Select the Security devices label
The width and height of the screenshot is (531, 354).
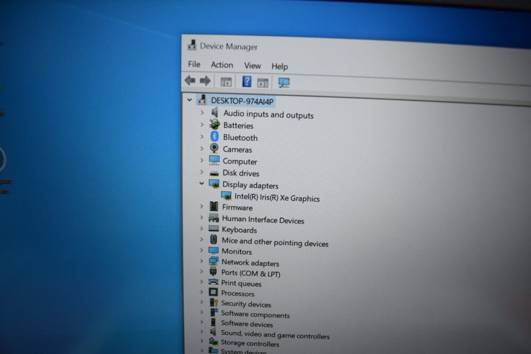246,304
